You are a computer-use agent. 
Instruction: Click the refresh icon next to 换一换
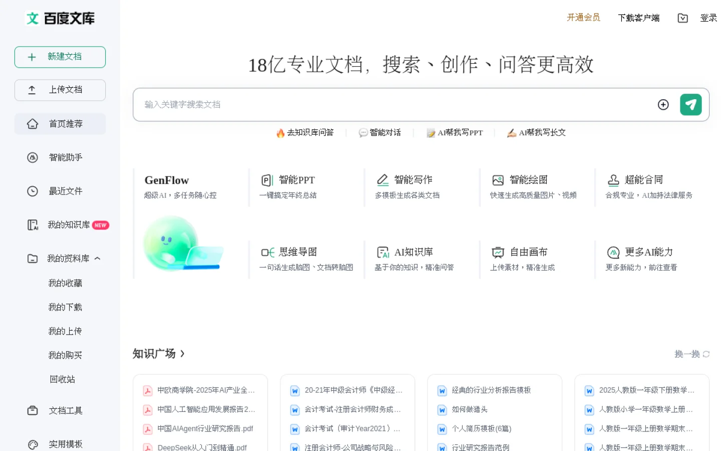[706, 354]
